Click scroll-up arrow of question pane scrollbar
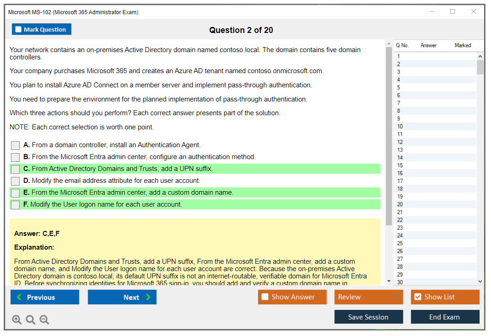Screen dimensions: 491x336 tap(389, 43)
